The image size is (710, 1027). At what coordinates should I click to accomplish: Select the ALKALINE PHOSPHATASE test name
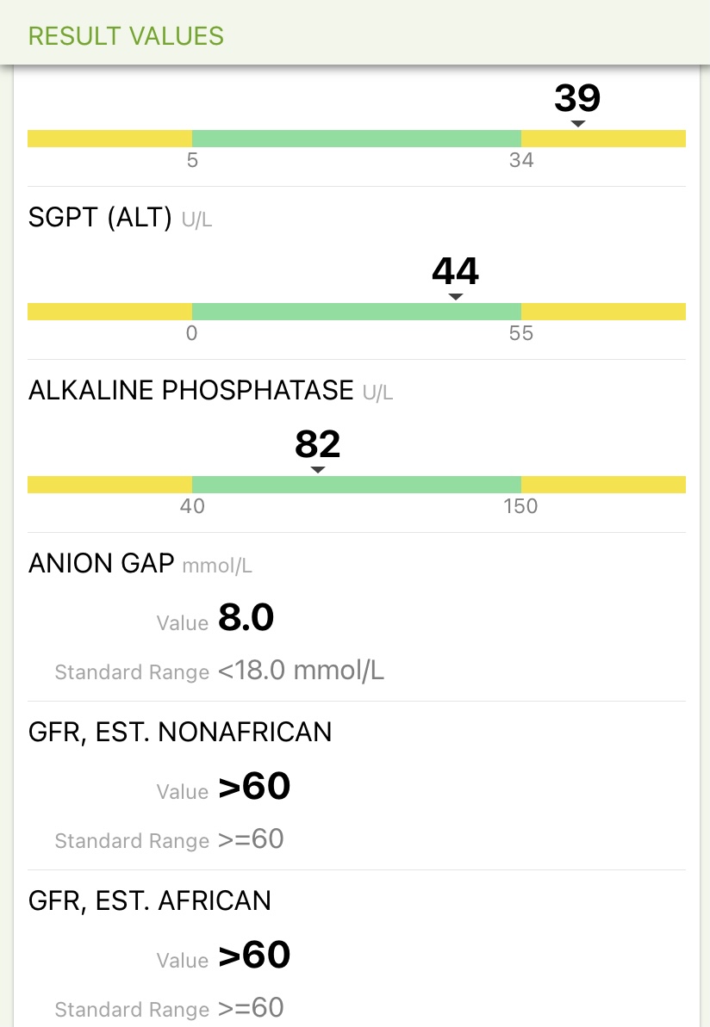click(x=191, y=391)
